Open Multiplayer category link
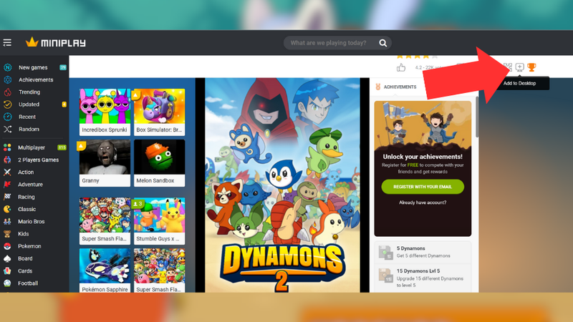 (32, 147)
